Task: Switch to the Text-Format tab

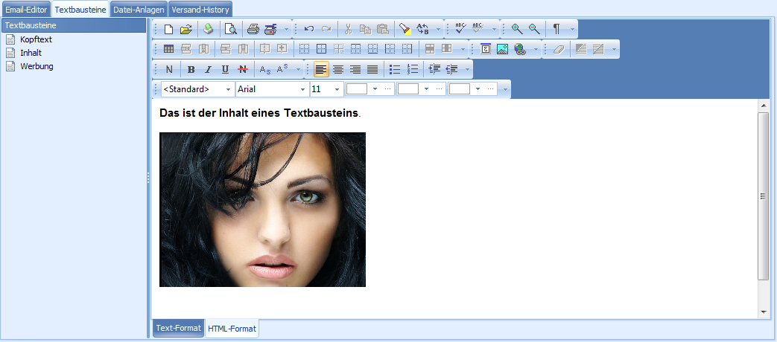Action: click(178, 328)
